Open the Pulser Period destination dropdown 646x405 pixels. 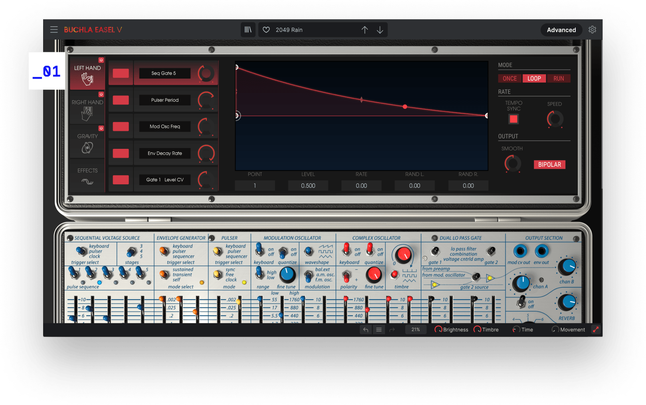(164, 100)
